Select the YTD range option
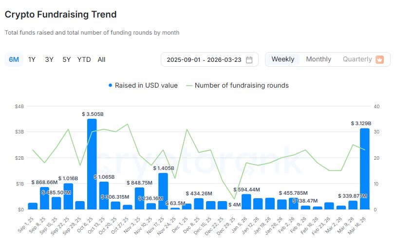 pos(84,59)
